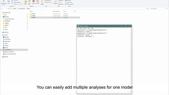Click the Copy icon in the Clipboard group

pyautogui.click(x=8, y=2)
